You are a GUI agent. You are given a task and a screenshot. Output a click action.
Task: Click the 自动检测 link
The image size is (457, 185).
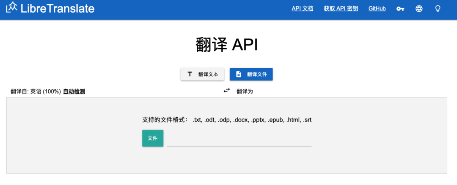click(74, 91)
